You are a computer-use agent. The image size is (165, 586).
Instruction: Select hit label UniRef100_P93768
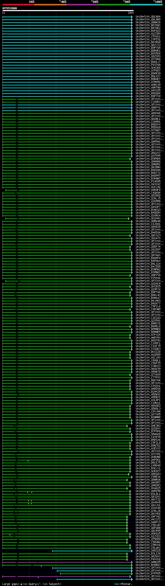148,65
